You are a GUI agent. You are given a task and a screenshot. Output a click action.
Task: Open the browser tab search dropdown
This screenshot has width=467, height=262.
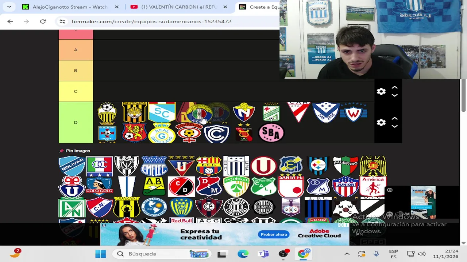[9, 7]
